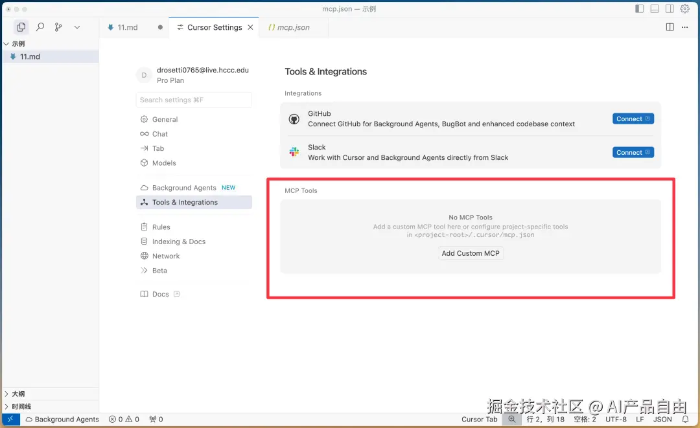Open Rules settings
Image resolution: width=700 pixels, height=428 pixels.
194,227
